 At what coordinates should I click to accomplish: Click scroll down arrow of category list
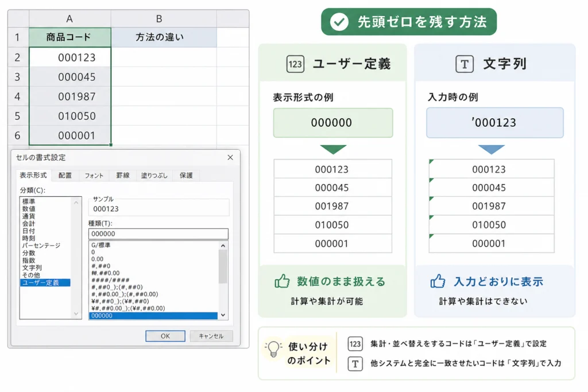pos(76,314)
